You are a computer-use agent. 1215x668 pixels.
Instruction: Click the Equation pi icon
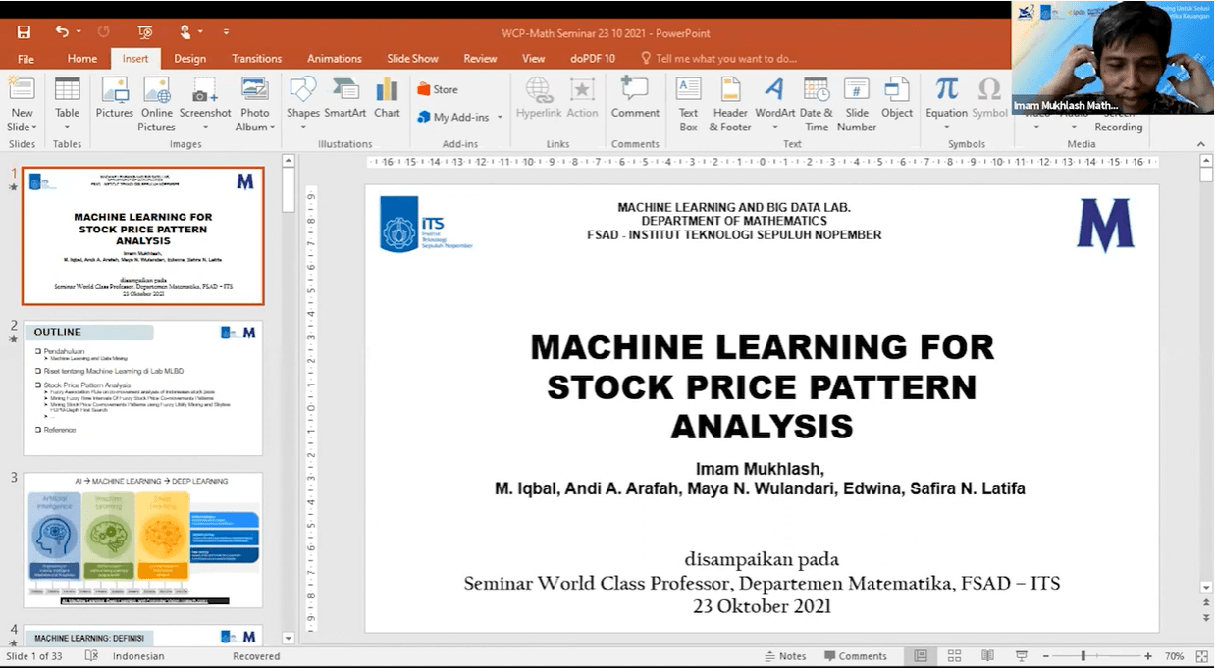pos(946,90)
